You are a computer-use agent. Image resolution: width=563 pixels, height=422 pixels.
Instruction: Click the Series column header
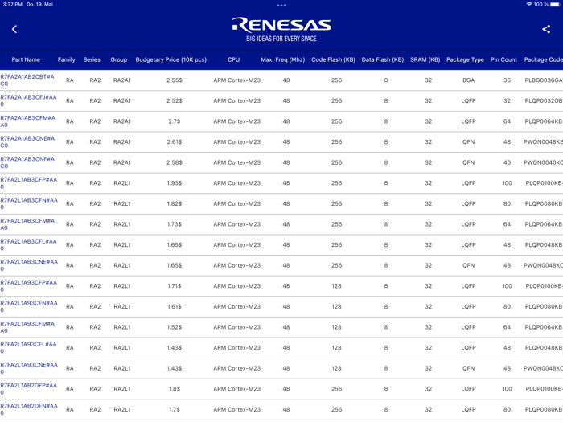[92, 59]
